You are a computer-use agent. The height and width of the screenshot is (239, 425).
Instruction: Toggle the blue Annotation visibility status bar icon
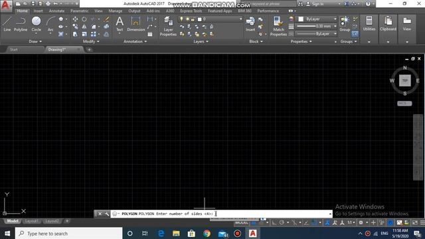(x=327, y=223)
